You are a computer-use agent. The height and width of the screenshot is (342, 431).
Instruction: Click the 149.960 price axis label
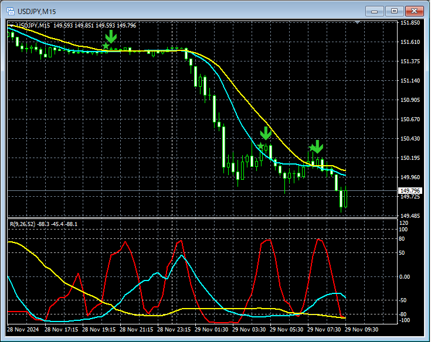tap(410, 177)
